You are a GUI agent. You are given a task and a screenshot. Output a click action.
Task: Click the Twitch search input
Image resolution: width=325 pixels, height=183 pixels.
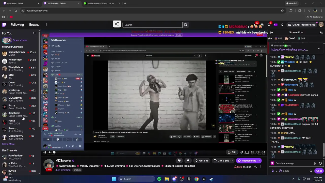(152, 25)
